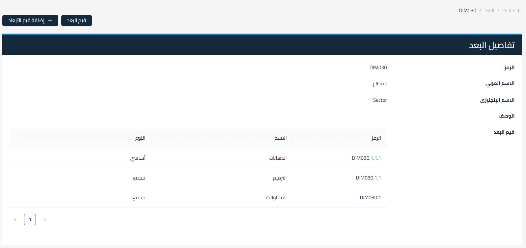Open the 'البعد' breadcrumb link
Screen dimensions: 526x248
coord(489,11)
